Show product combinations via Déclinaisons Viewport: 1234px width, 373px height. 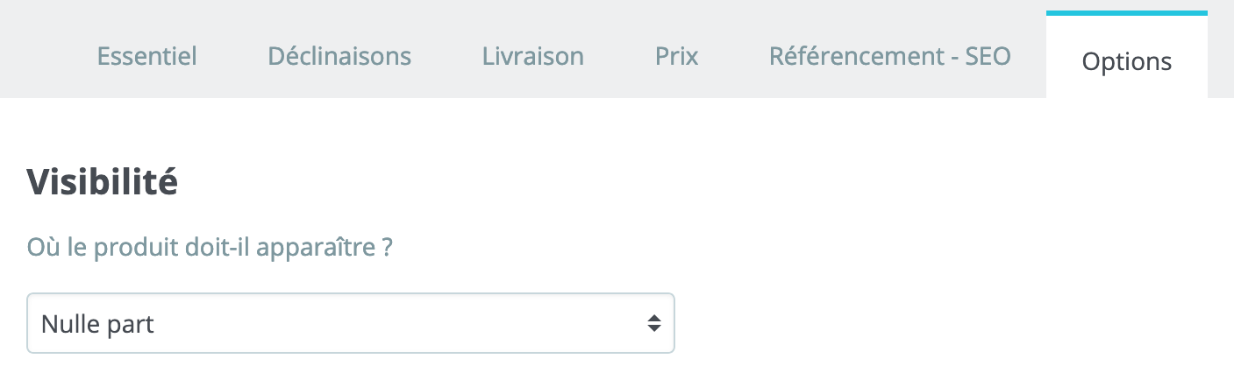pos(339,57)
